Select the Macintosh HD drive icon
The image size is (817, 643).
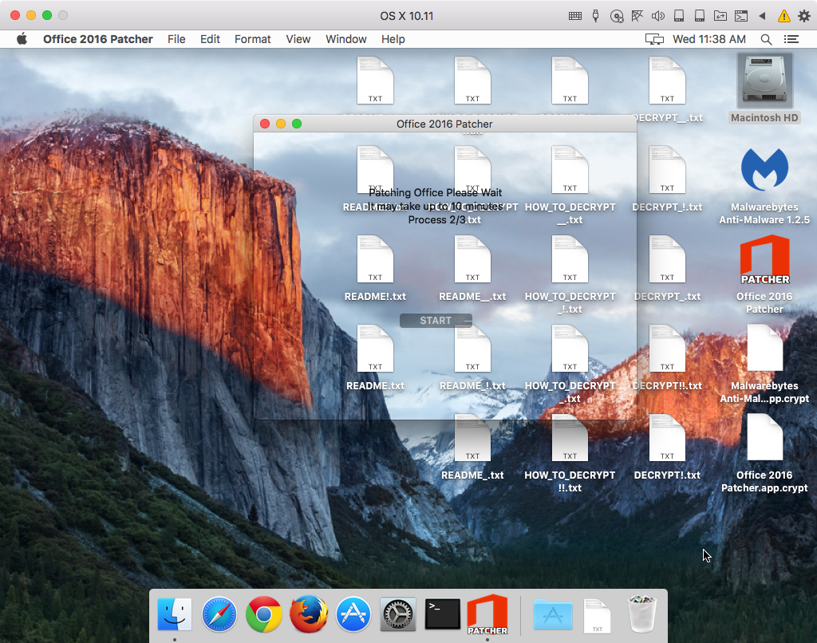point(764,89)
